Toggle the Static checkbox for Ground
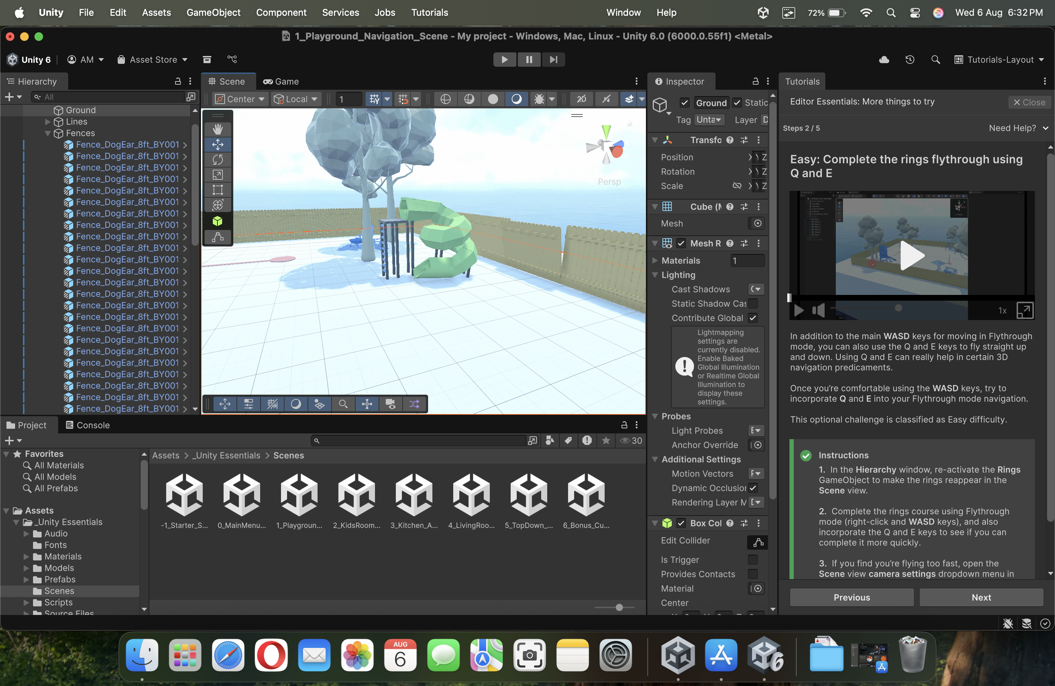 click(737, 103)
